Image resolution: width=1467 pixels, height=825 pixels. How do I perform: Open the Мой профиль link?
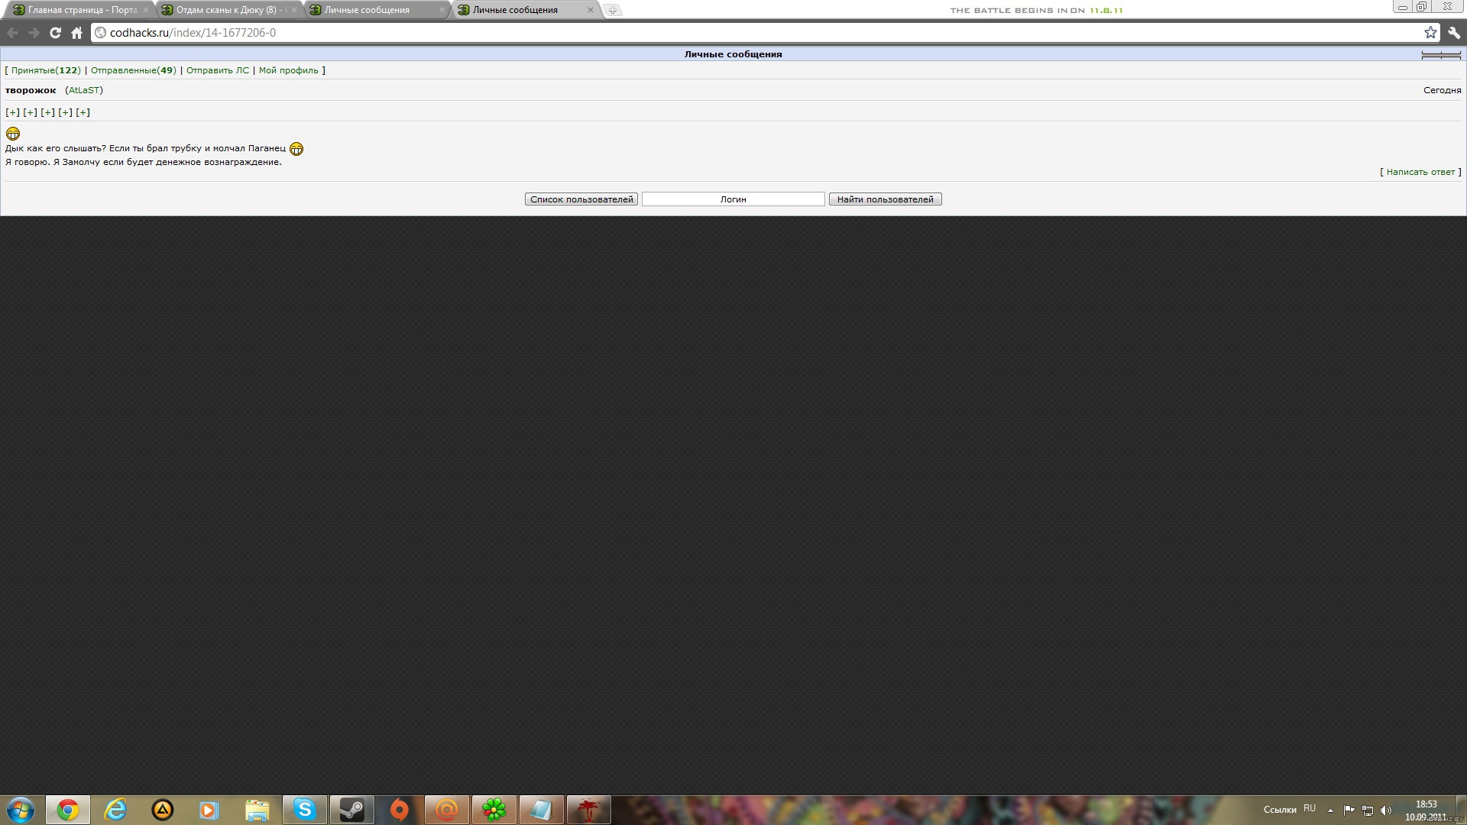pyautogui.click(x=289, y=70)
